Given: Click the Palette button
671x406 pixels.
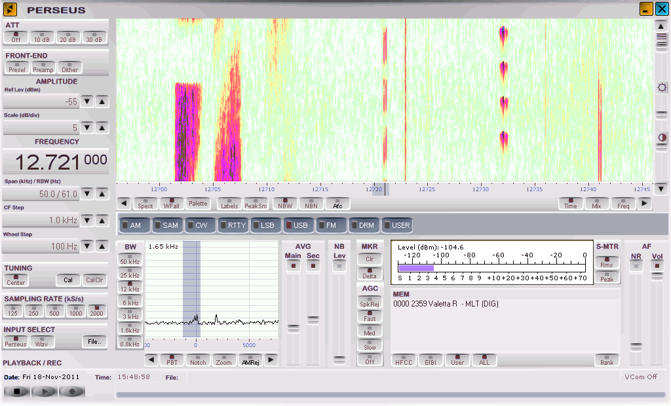Looking at the screenshot, I should pos(198,204).
